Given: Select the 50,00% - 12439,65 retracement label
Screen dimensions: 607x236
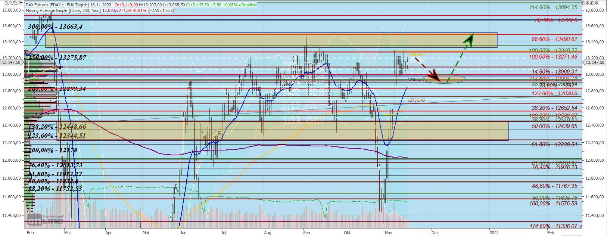Looking at the screenshot, I should point(555,127).
